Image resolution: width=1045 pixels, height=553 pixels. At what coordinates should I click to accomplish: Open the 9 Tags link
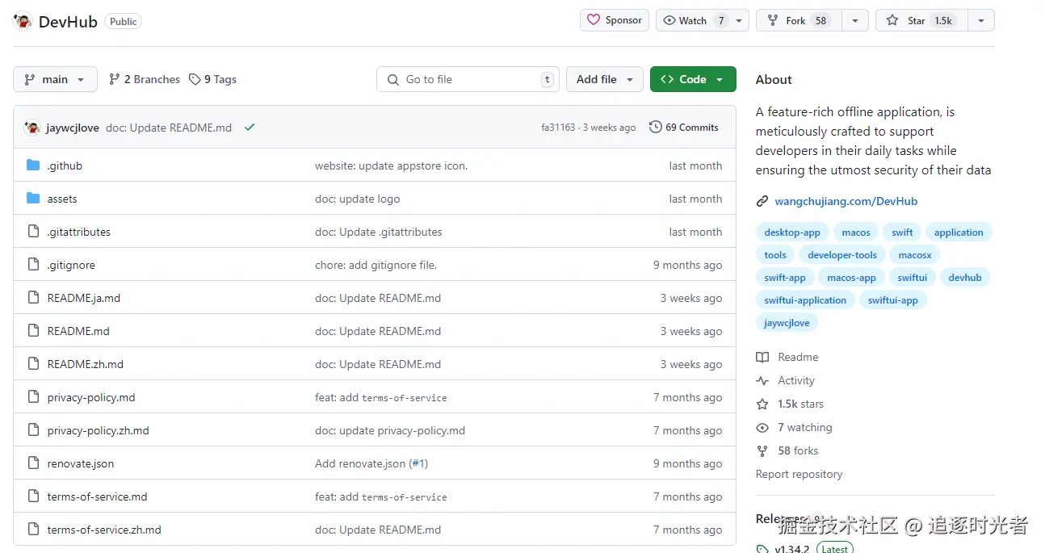pyautogui.click(x=213, y=79)
